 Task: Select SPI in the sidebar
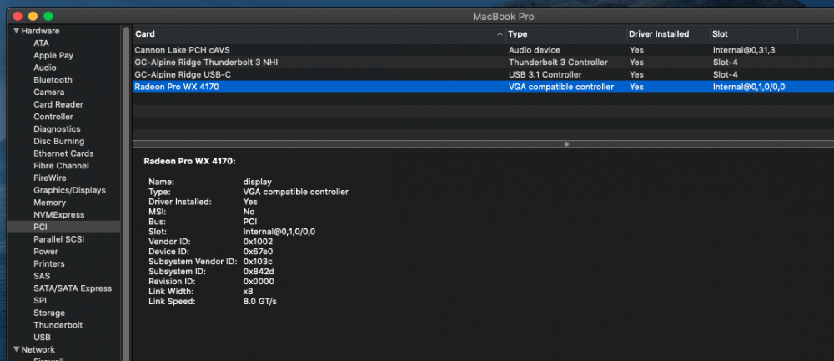tap(40, 300)
